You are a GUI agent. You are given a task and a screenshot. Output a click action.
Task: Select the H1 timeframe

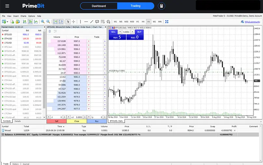[x=138, y=21]
